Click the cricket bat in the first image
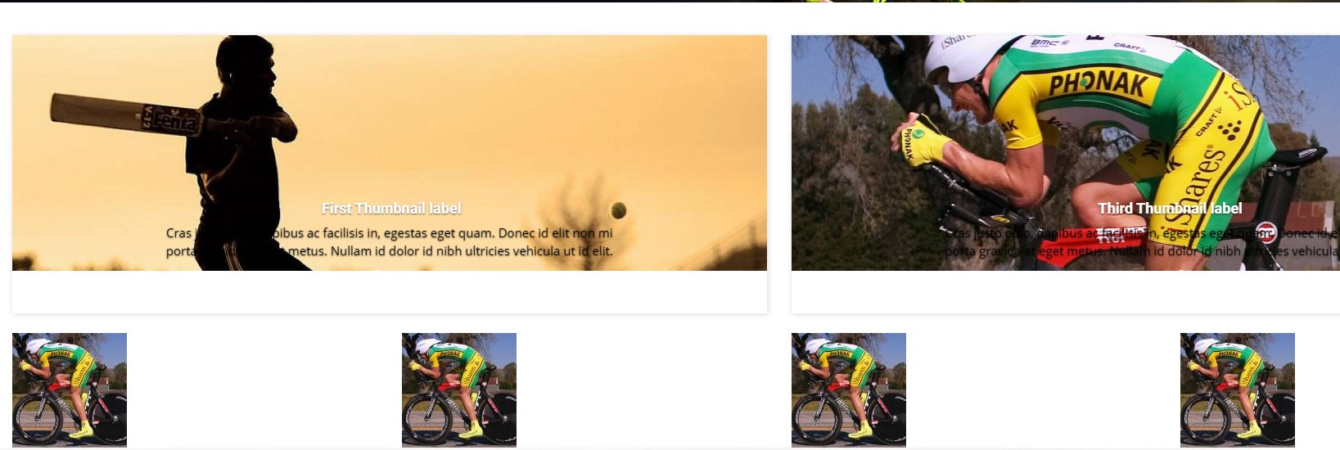This screenshot has height=450, width=1340. [x=125, y=115]
